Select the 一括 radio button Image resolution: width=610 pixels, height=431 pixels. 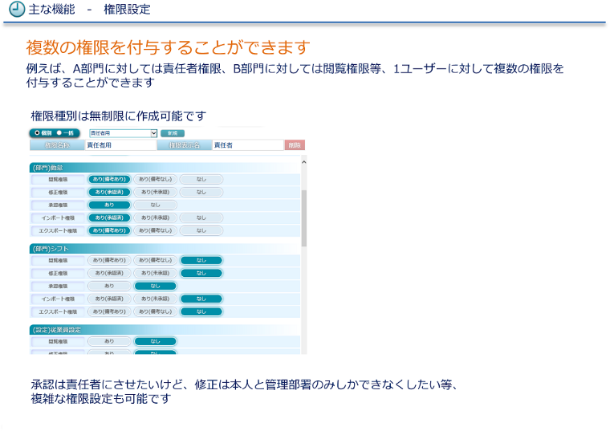click(59, 132)
